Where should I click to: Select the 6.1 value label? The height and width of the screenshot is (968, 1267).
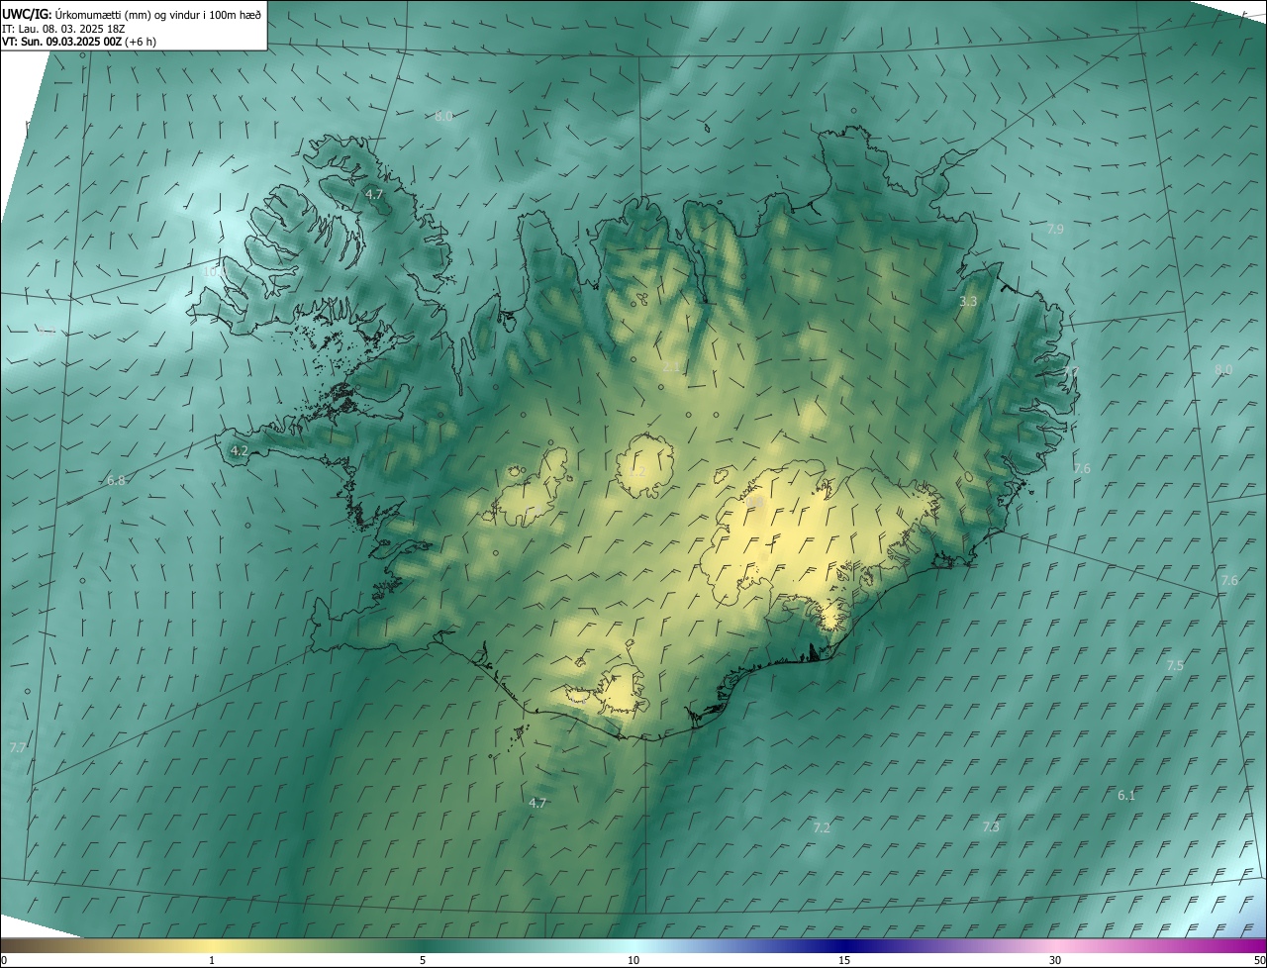click(x=1126, y=795)
